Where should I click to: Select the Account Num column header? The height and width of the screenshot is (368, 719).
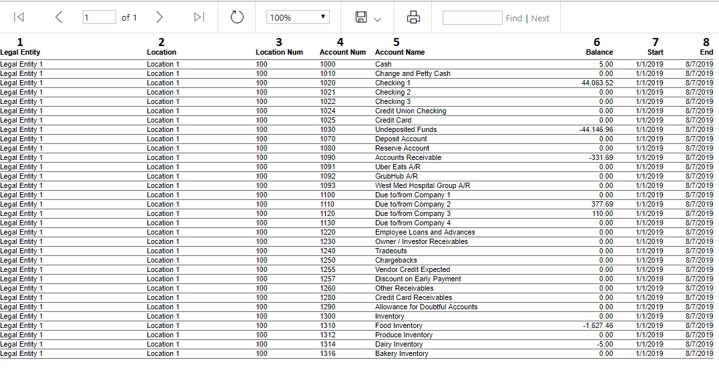coord(342,52)
